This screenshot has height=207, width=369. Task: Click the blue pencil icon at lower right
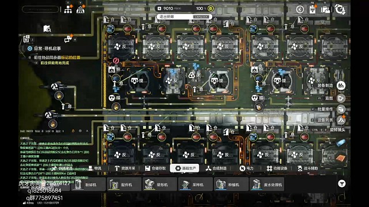pyautogui.click(x=341, y=143)
